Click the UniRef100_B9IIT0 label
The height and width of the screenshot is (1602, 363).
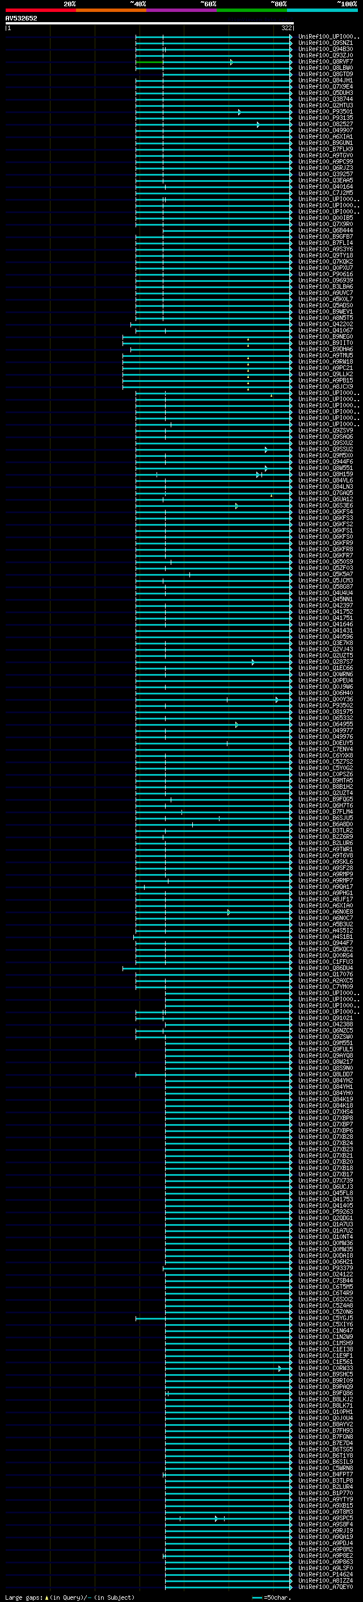325,343
